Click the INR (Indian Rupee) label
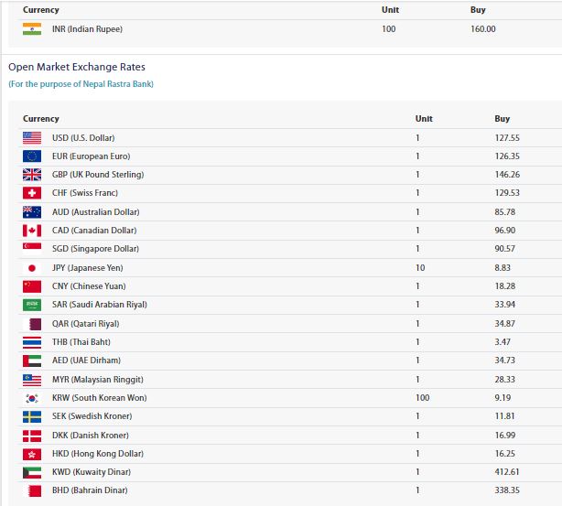 (x=87, y=29)
